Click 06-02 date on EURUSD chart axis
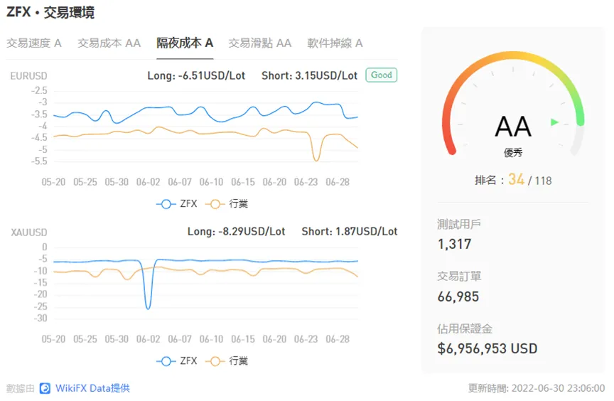 [148, 182]
